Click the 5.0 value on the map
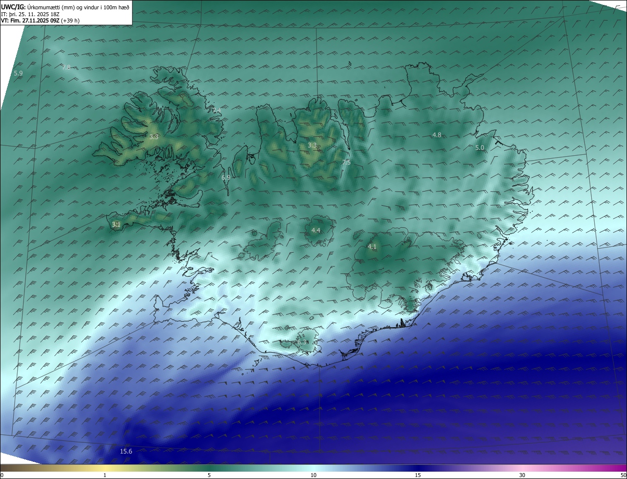Screen dimensions: 627x479 480,147
